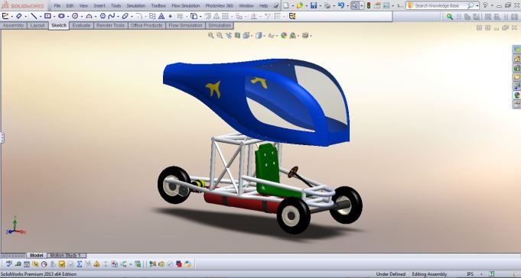Image resolution: width=521 pixels, height=278 pixels.
Task: Click the Point sketch tool
Action: [171, 16]
